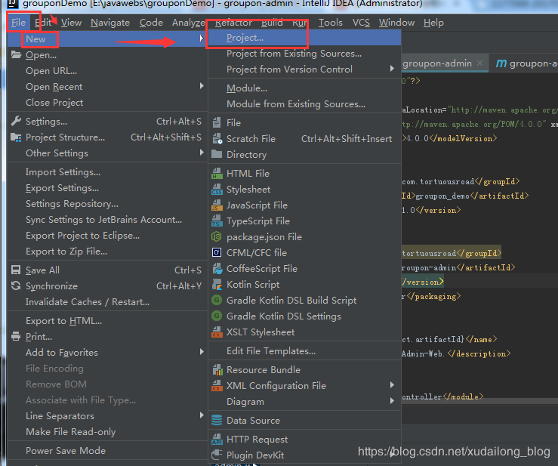Screen dimensions: 558x466
Task: Select Export Project to Eclipse...
Action: click(107, 236)
